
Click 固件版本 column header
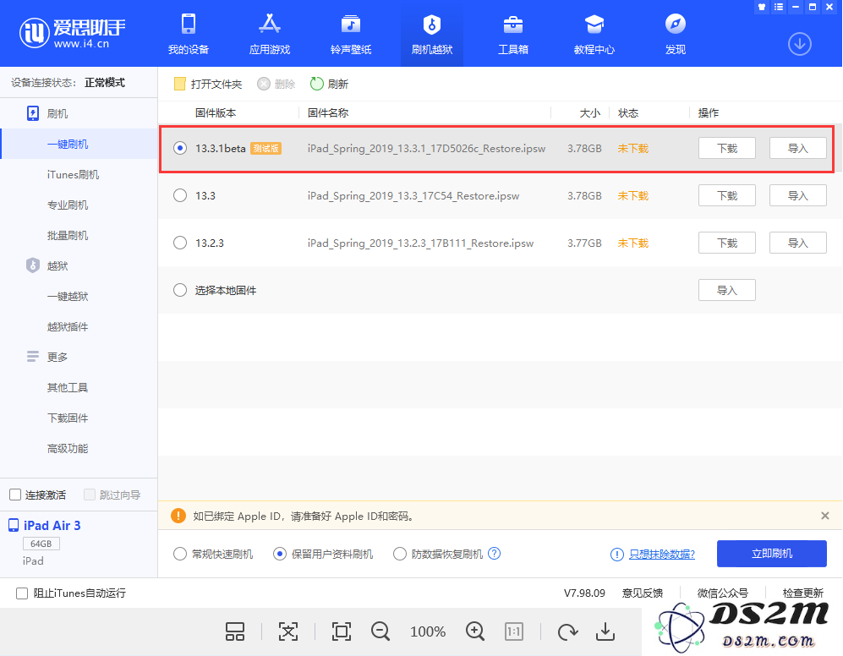click(216, 113)
